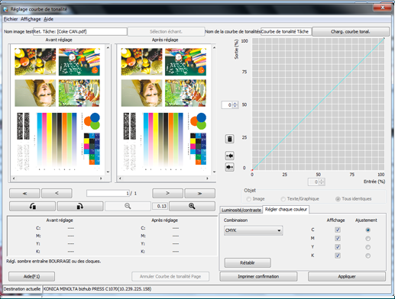Open the Combinaison CMYK dropdown

pos(254,230)
